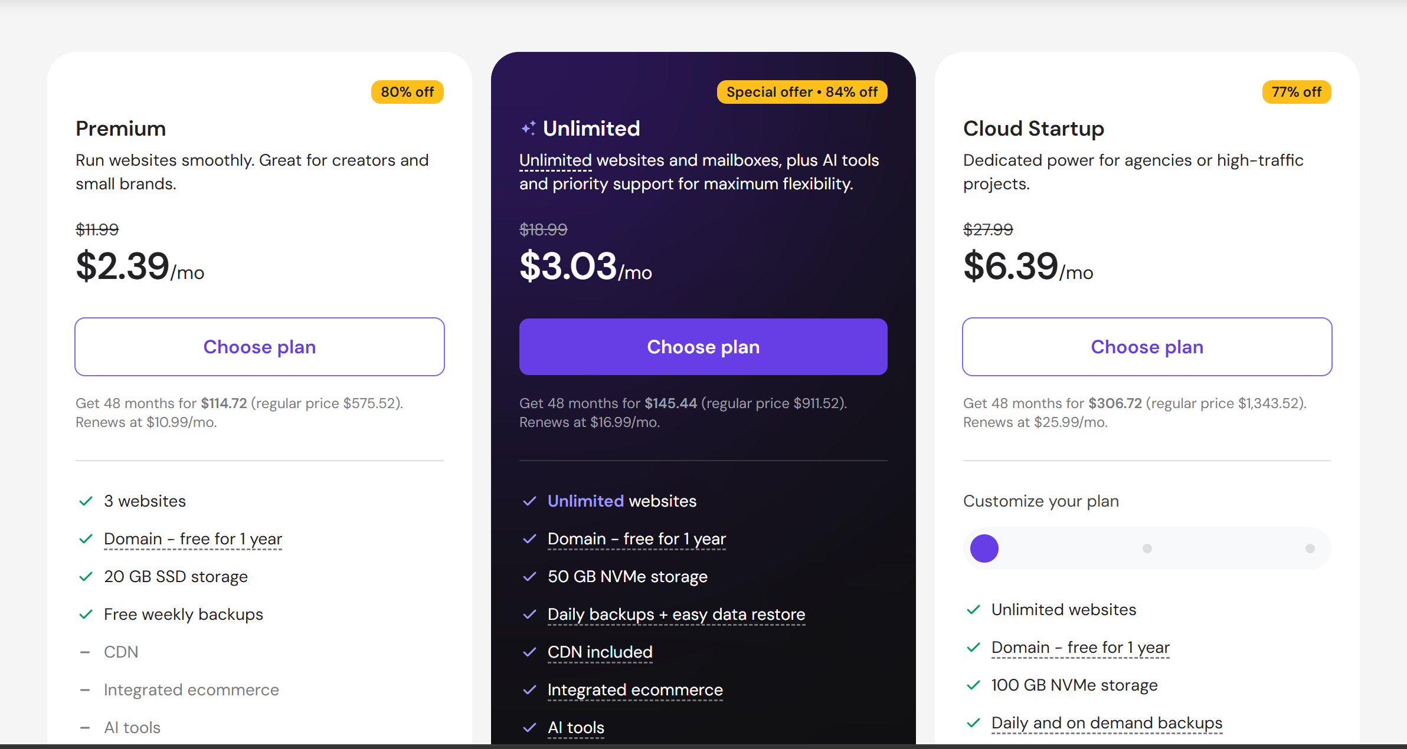This screenshot has width=1407, height=749.
Task: Choose the Premium plan
Action: (x=260, y=347)
